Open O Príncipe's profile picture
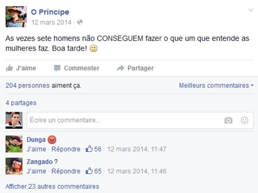258x193 pixels. coord(16,17)
